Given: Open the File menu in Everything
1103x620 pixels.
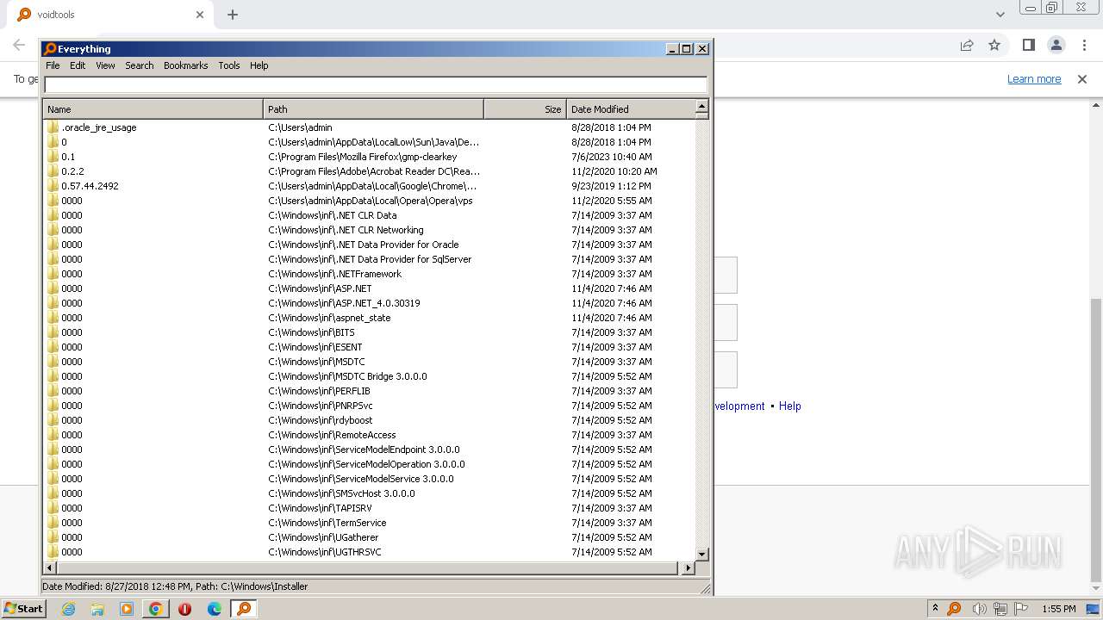Looking at the screenshot, I should click(53, 65).
